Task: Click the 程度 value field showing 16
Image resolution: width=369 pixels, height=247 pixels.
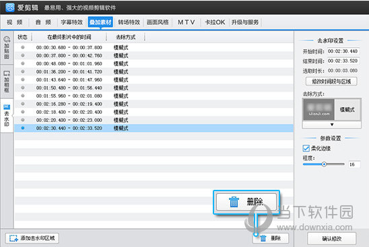Action: [354, 164]
